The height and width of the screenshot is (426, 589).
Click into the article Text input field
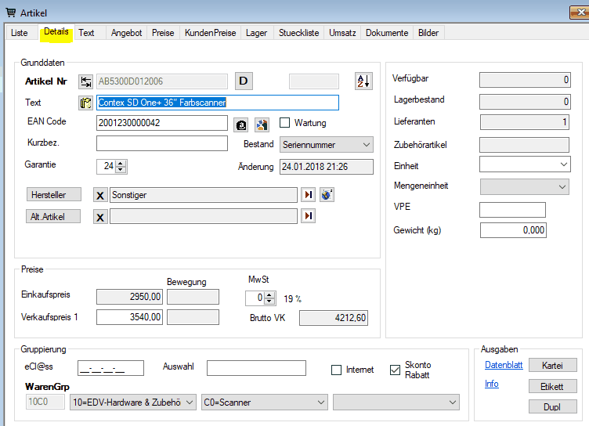click(x=218, y=103)
